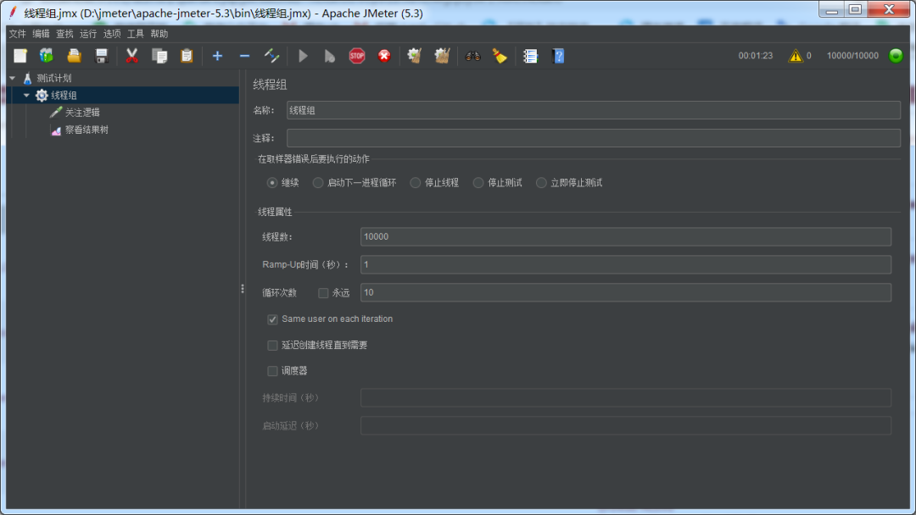Click the 10000/10000 thread count text
This screenshot has height=515, width=916.
[x=852, y=56]
